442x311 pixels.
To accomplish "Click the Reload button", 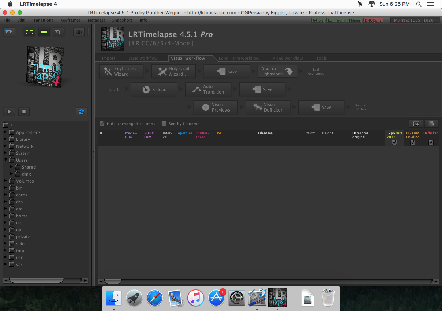I will (154, 89).
